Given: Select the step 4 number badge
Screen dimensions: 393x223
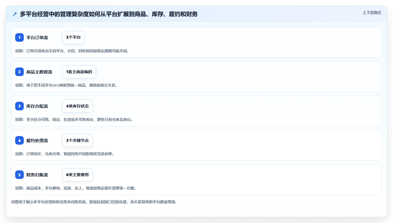Looking at the screenshot, I should pyautogui.click(x=19, y=140).
